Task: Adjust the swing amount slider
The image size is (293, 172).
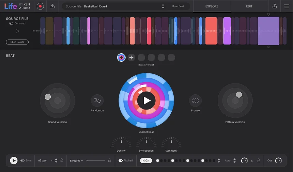Action: click(x=95, y=160)
